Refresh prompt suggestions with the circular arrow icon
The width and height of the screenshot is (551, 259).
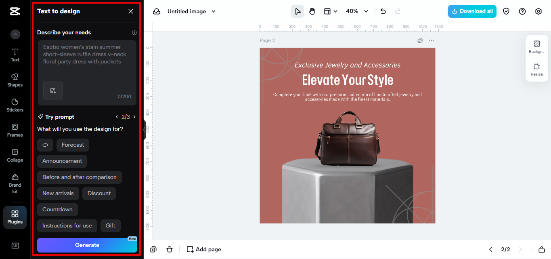tap(45, 145)
